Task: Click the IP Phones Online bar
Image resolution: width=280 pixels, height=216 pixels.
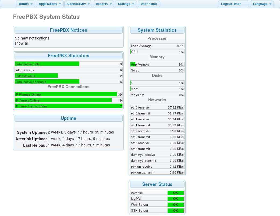Action: pos(68,94)
